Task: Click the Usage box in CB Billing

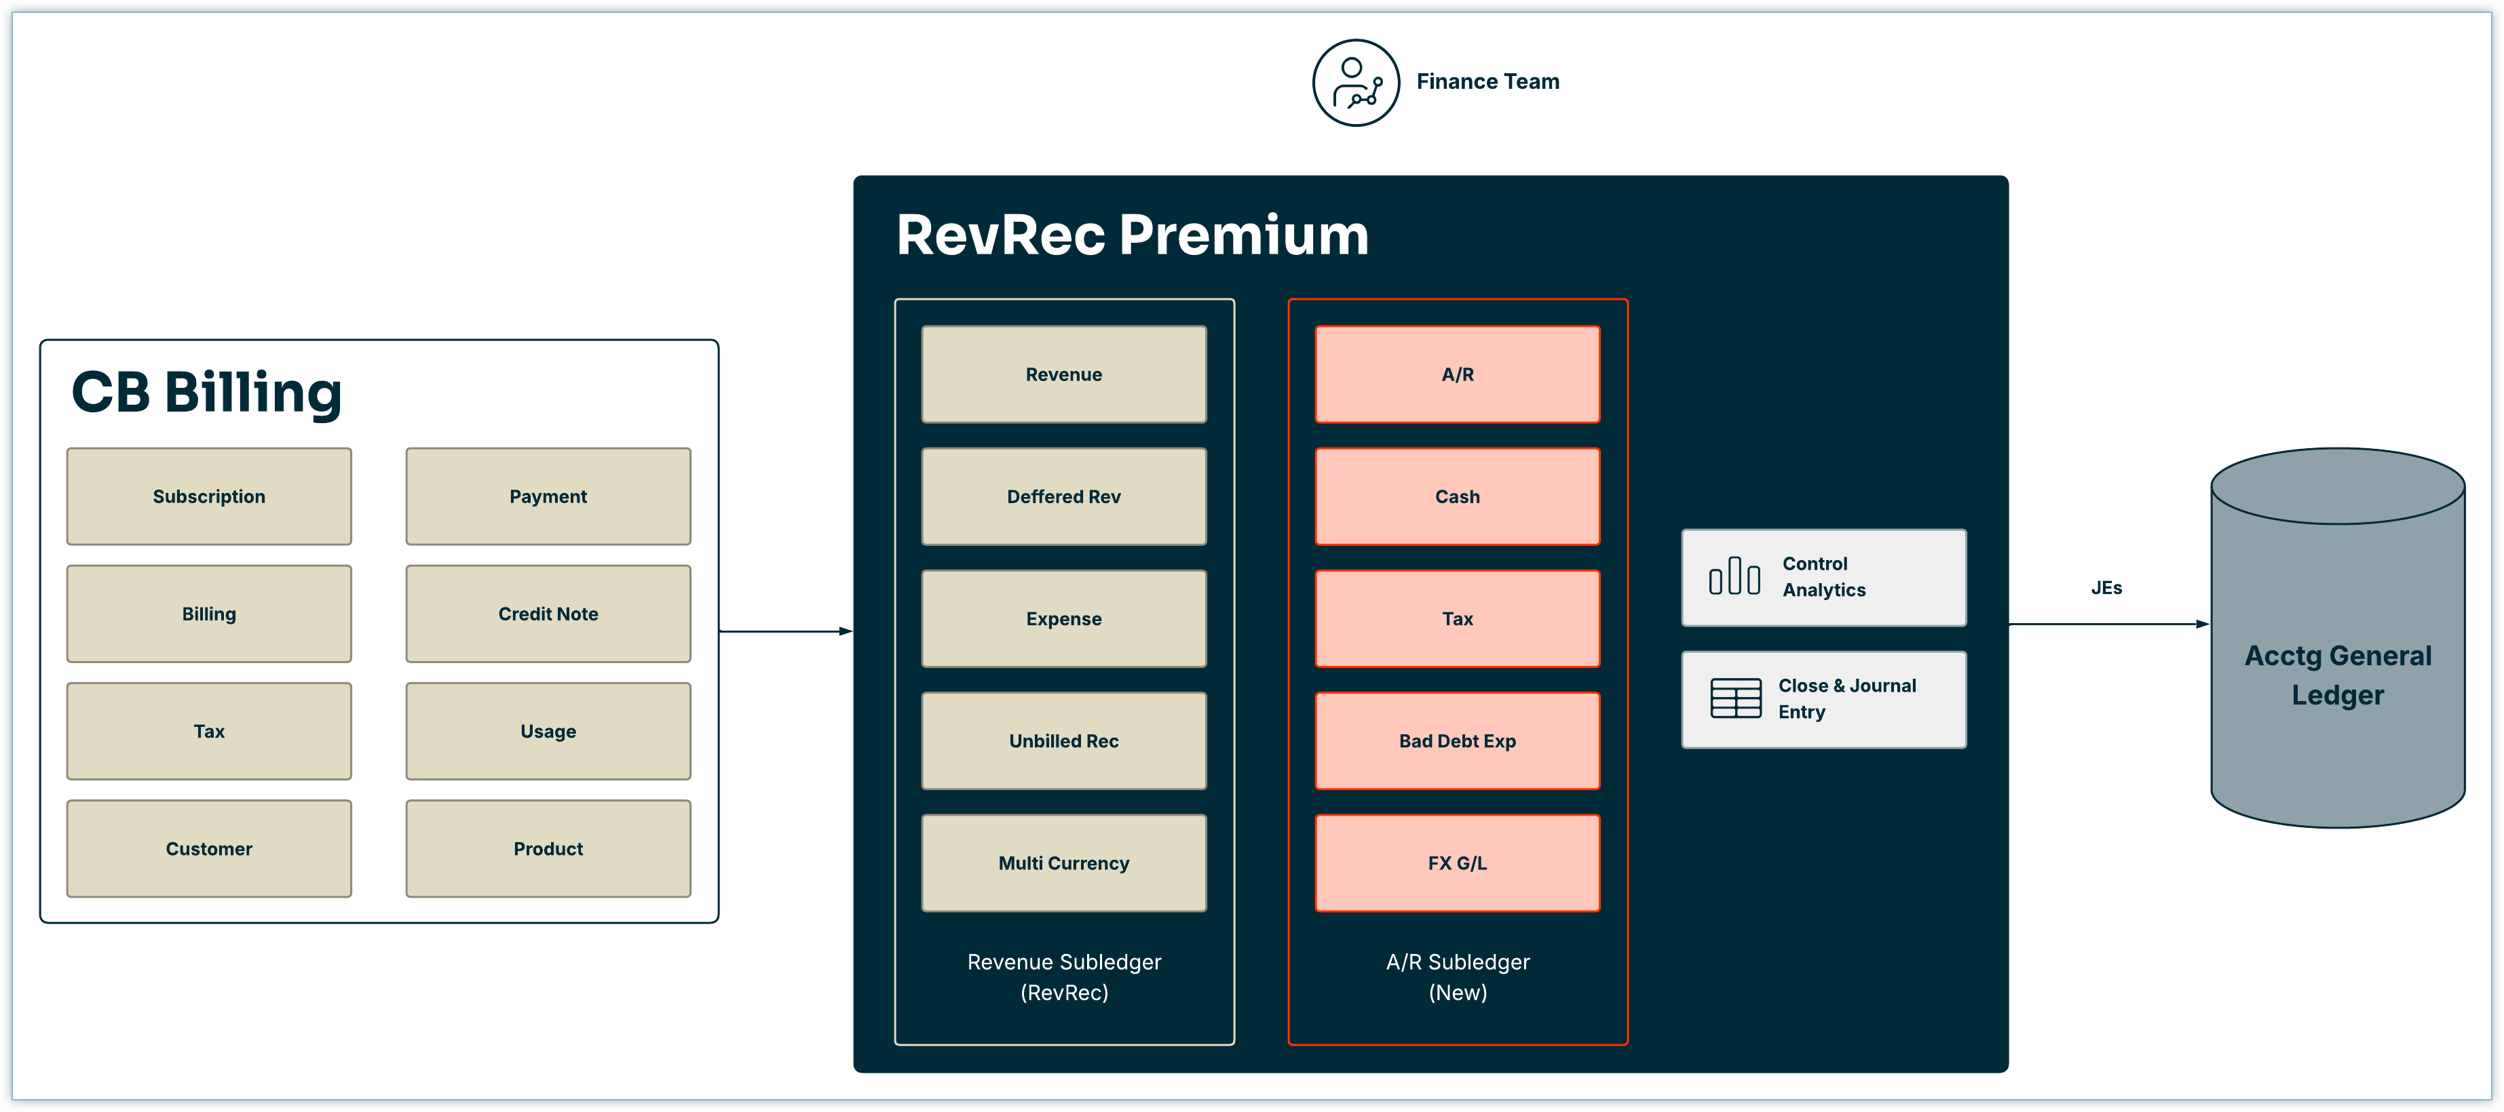Action: pyautogui.click(x=548, y=732)
